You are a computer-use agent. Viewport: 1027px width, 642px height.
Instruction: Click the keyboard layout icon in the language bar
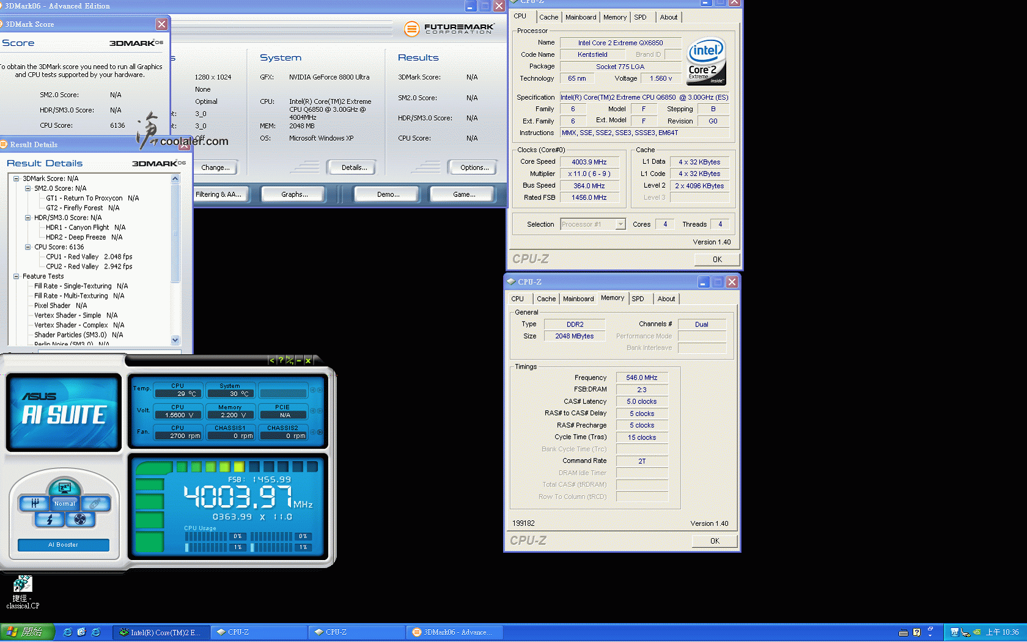[x=904, y=632]
